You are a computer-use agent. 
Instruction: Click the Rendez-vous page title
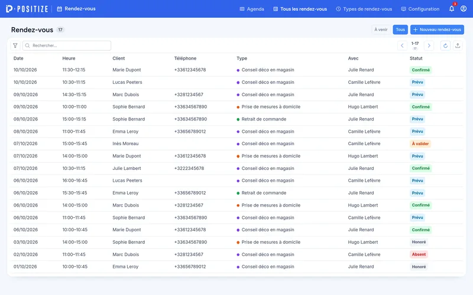click(x=32, y=30)
